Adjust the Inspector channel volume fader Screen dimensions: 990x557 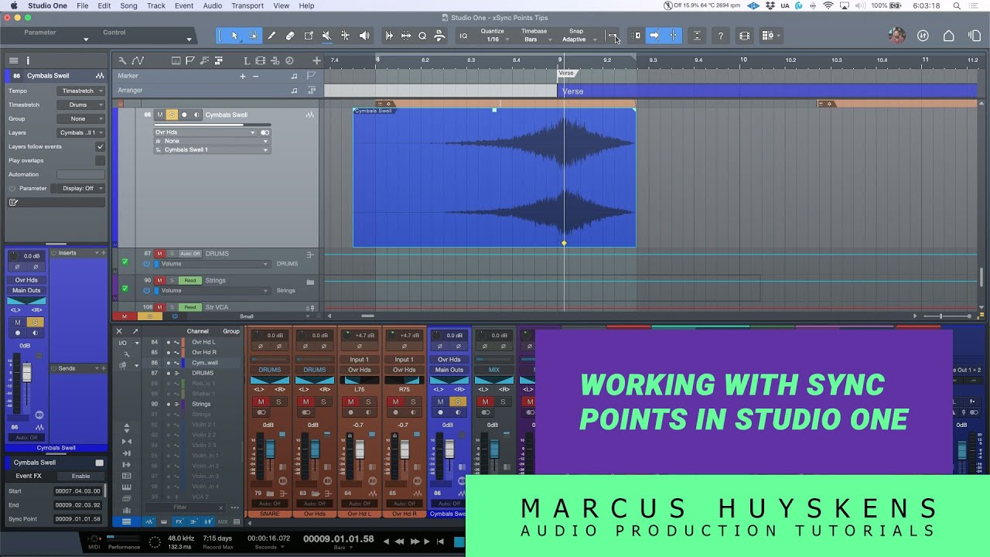pyautogui.click(x=27, y=373)
